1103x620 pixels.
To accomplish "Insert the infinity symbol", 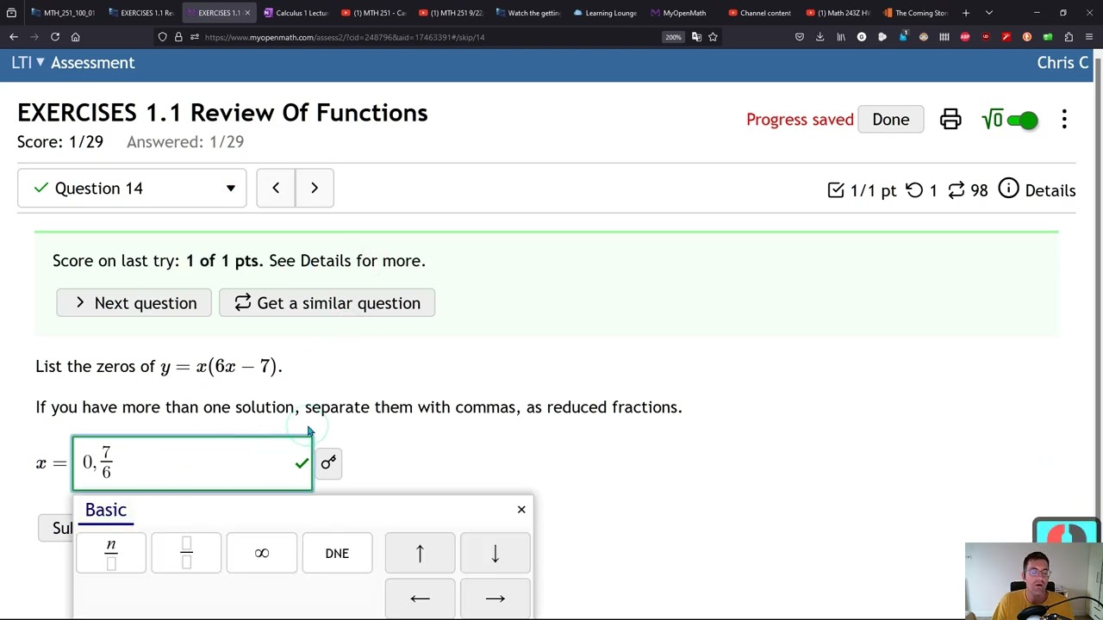I will pyautogui.click(x=262, y=553).
